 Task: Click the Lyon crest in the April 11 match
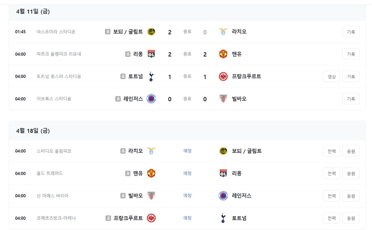(x=151, y=54)
